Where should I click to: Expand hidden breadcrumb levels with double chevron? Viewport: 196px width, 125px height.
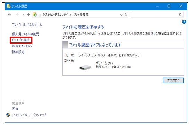pyautogui.click(x=40, y=15)
